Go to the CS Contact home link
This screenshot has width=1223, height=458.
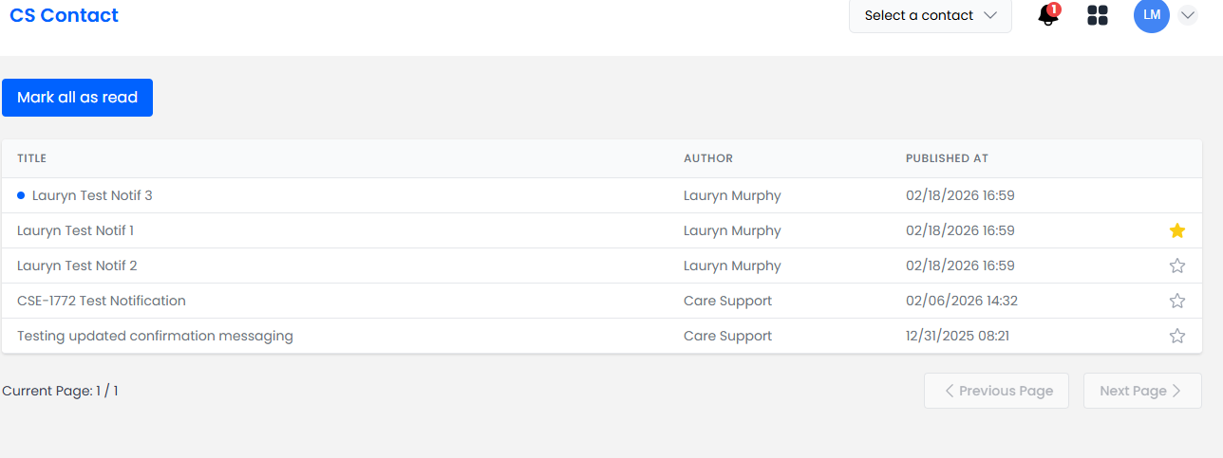[65, 16]
